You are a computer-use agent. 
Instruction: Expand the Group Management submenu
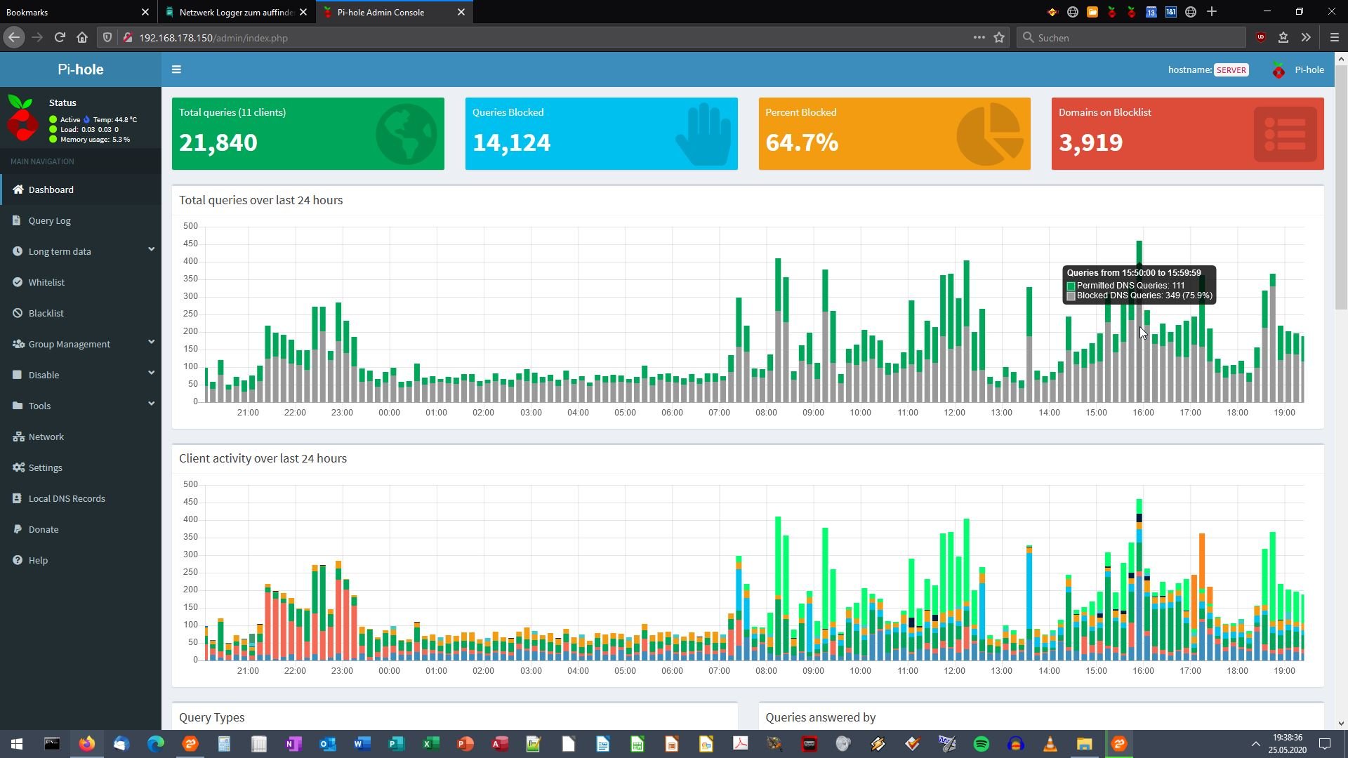(x=81, y=344)
